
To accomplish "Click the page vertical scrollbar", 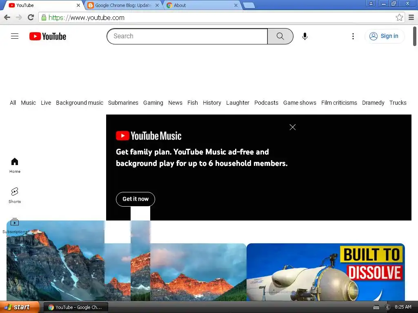I will pyautogui.click(x=415, y=36).
